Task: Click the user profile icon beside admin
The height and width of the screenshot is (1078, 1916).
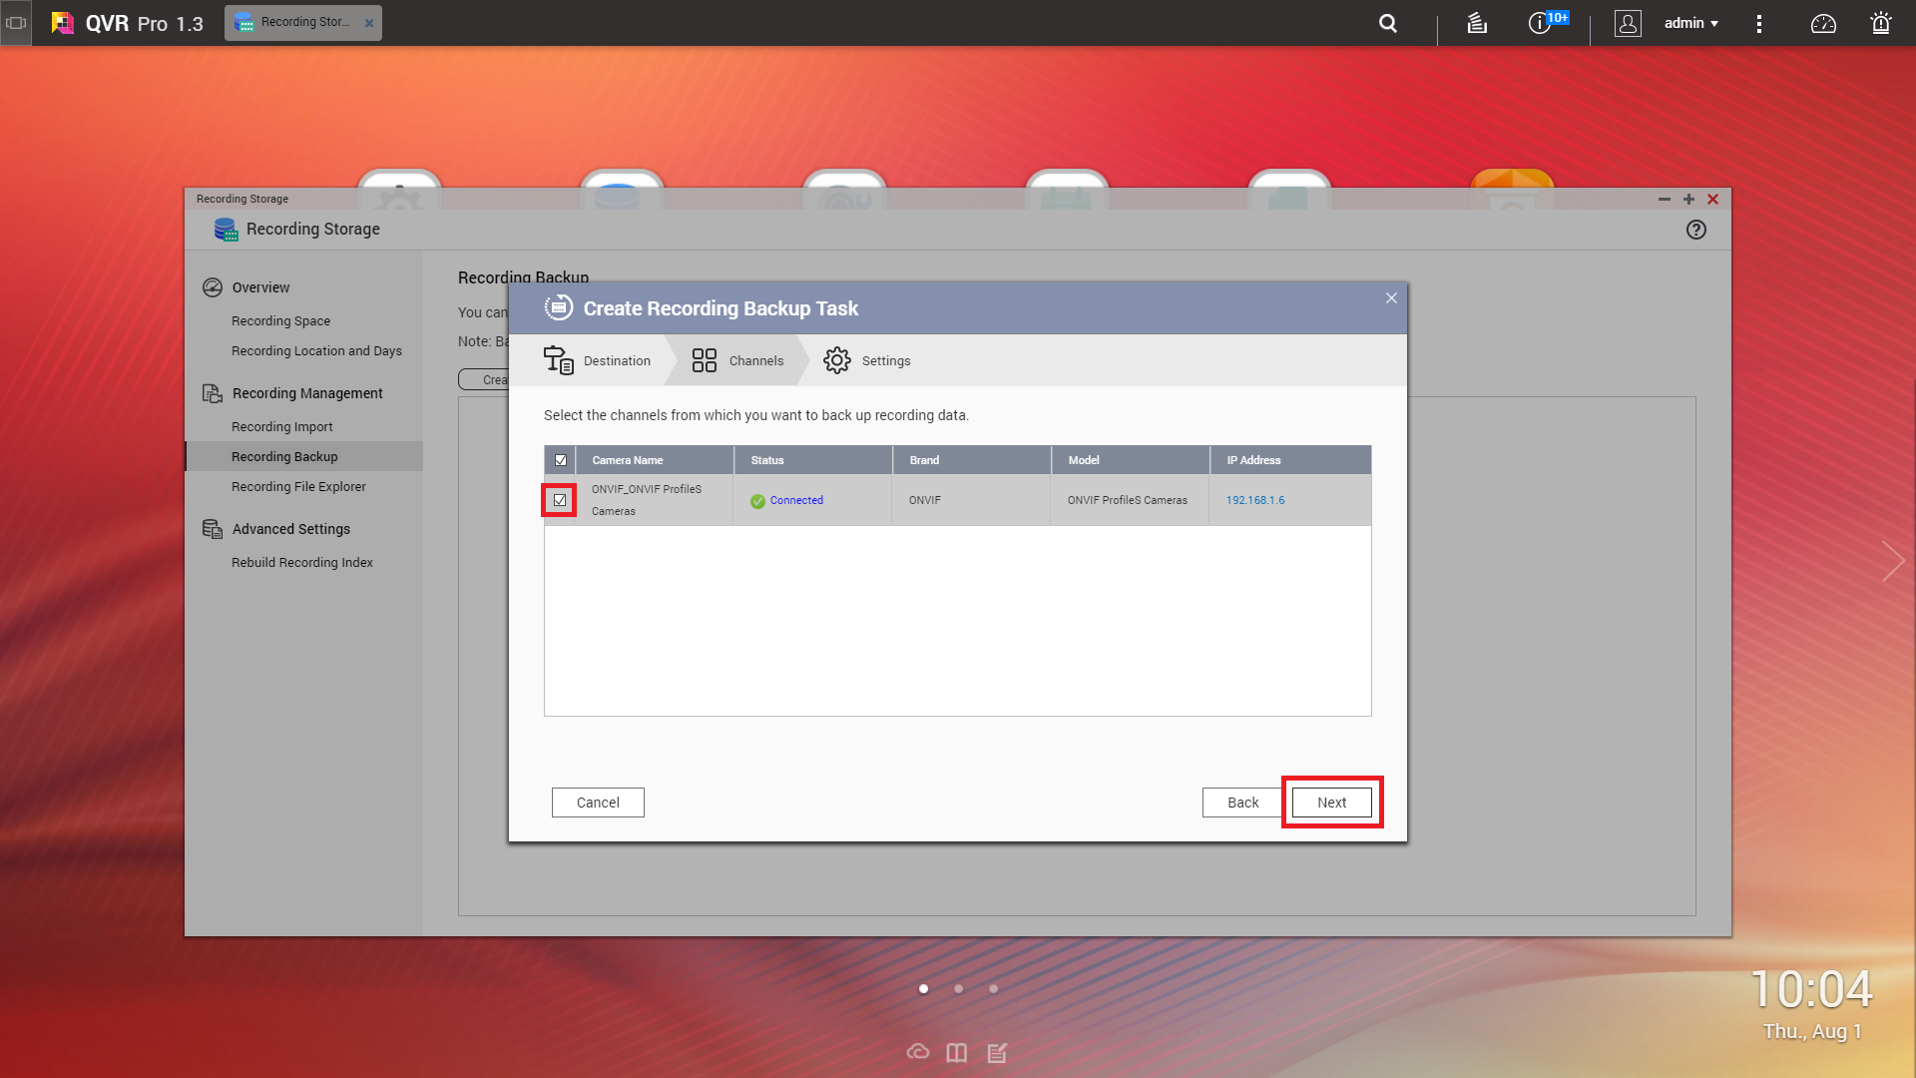Action: click(1628, 23)
